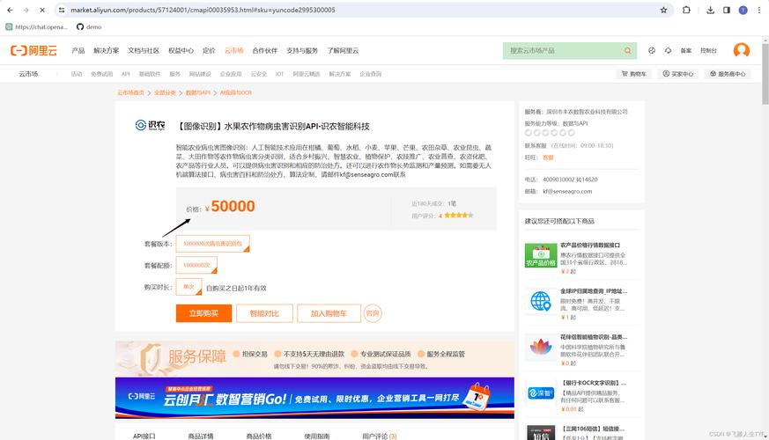Click the browser forward arrow
The image size is (769, 440).
[x=26, y=10]
